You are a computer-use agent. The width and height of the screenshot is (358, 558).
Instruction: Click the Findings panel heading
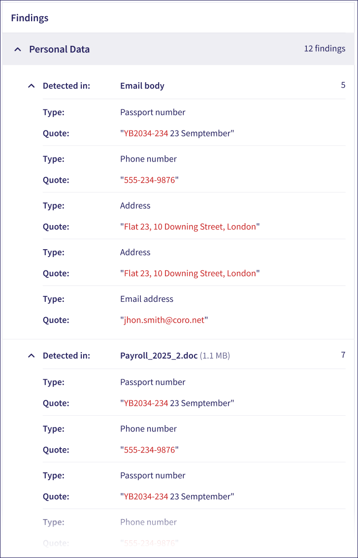(x=30, y=18)
